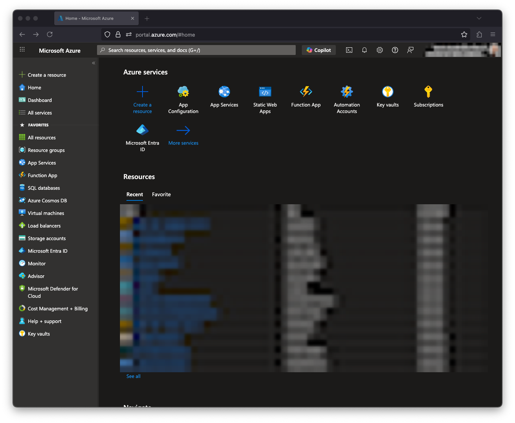Launch Copilot
Viewport: 515px width, 423px height.
tap(319, 50)
